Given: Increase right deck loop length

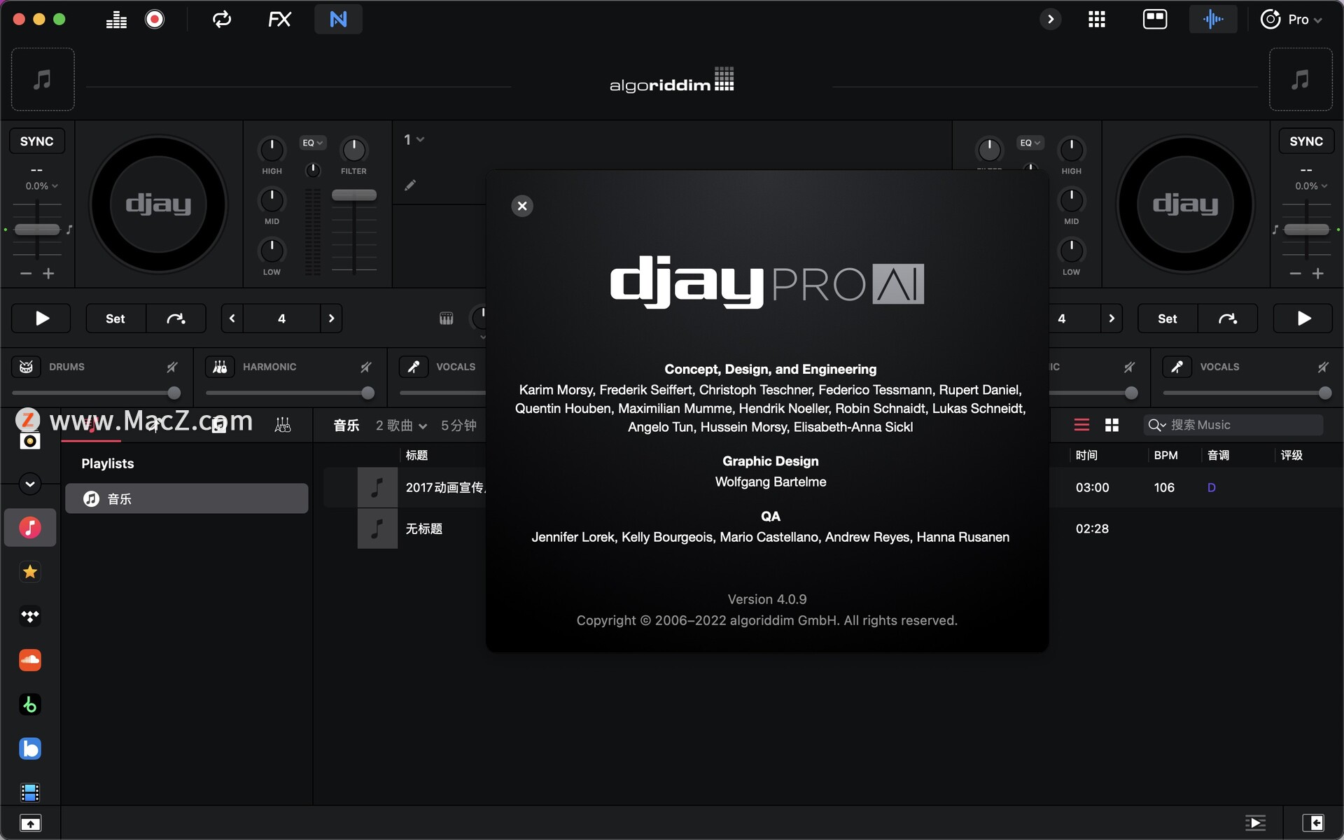Looking at the screenshot, I should (1112, 318).
